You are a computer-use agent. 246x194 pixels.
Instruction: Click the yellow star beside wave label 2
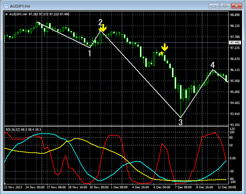(100, 29)
